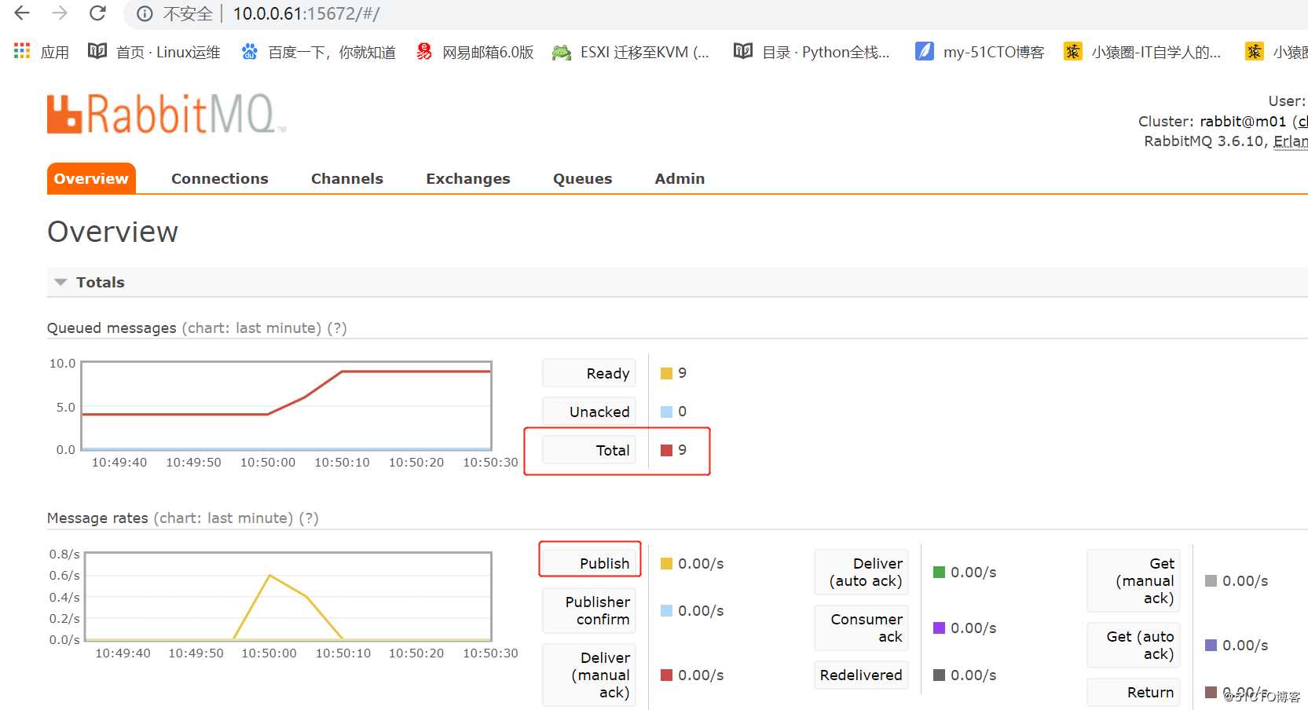Reload the page with refresh icon
Screen dimensions: 1308x710
click(97, 13)
